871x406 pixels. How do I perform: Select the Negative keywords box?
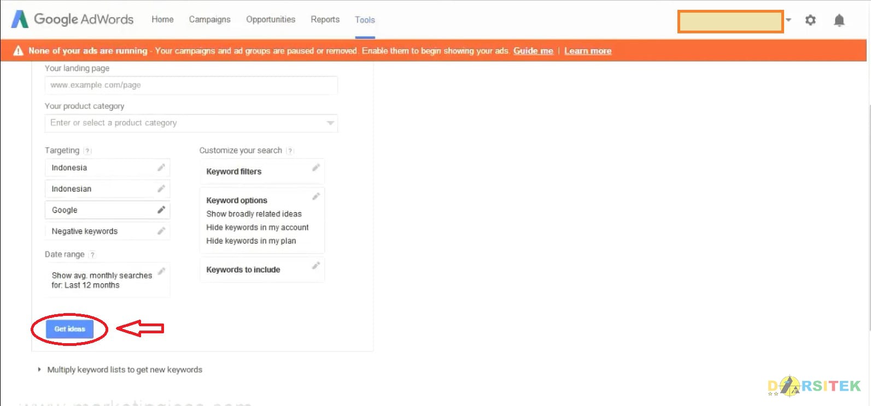[107, 231]
